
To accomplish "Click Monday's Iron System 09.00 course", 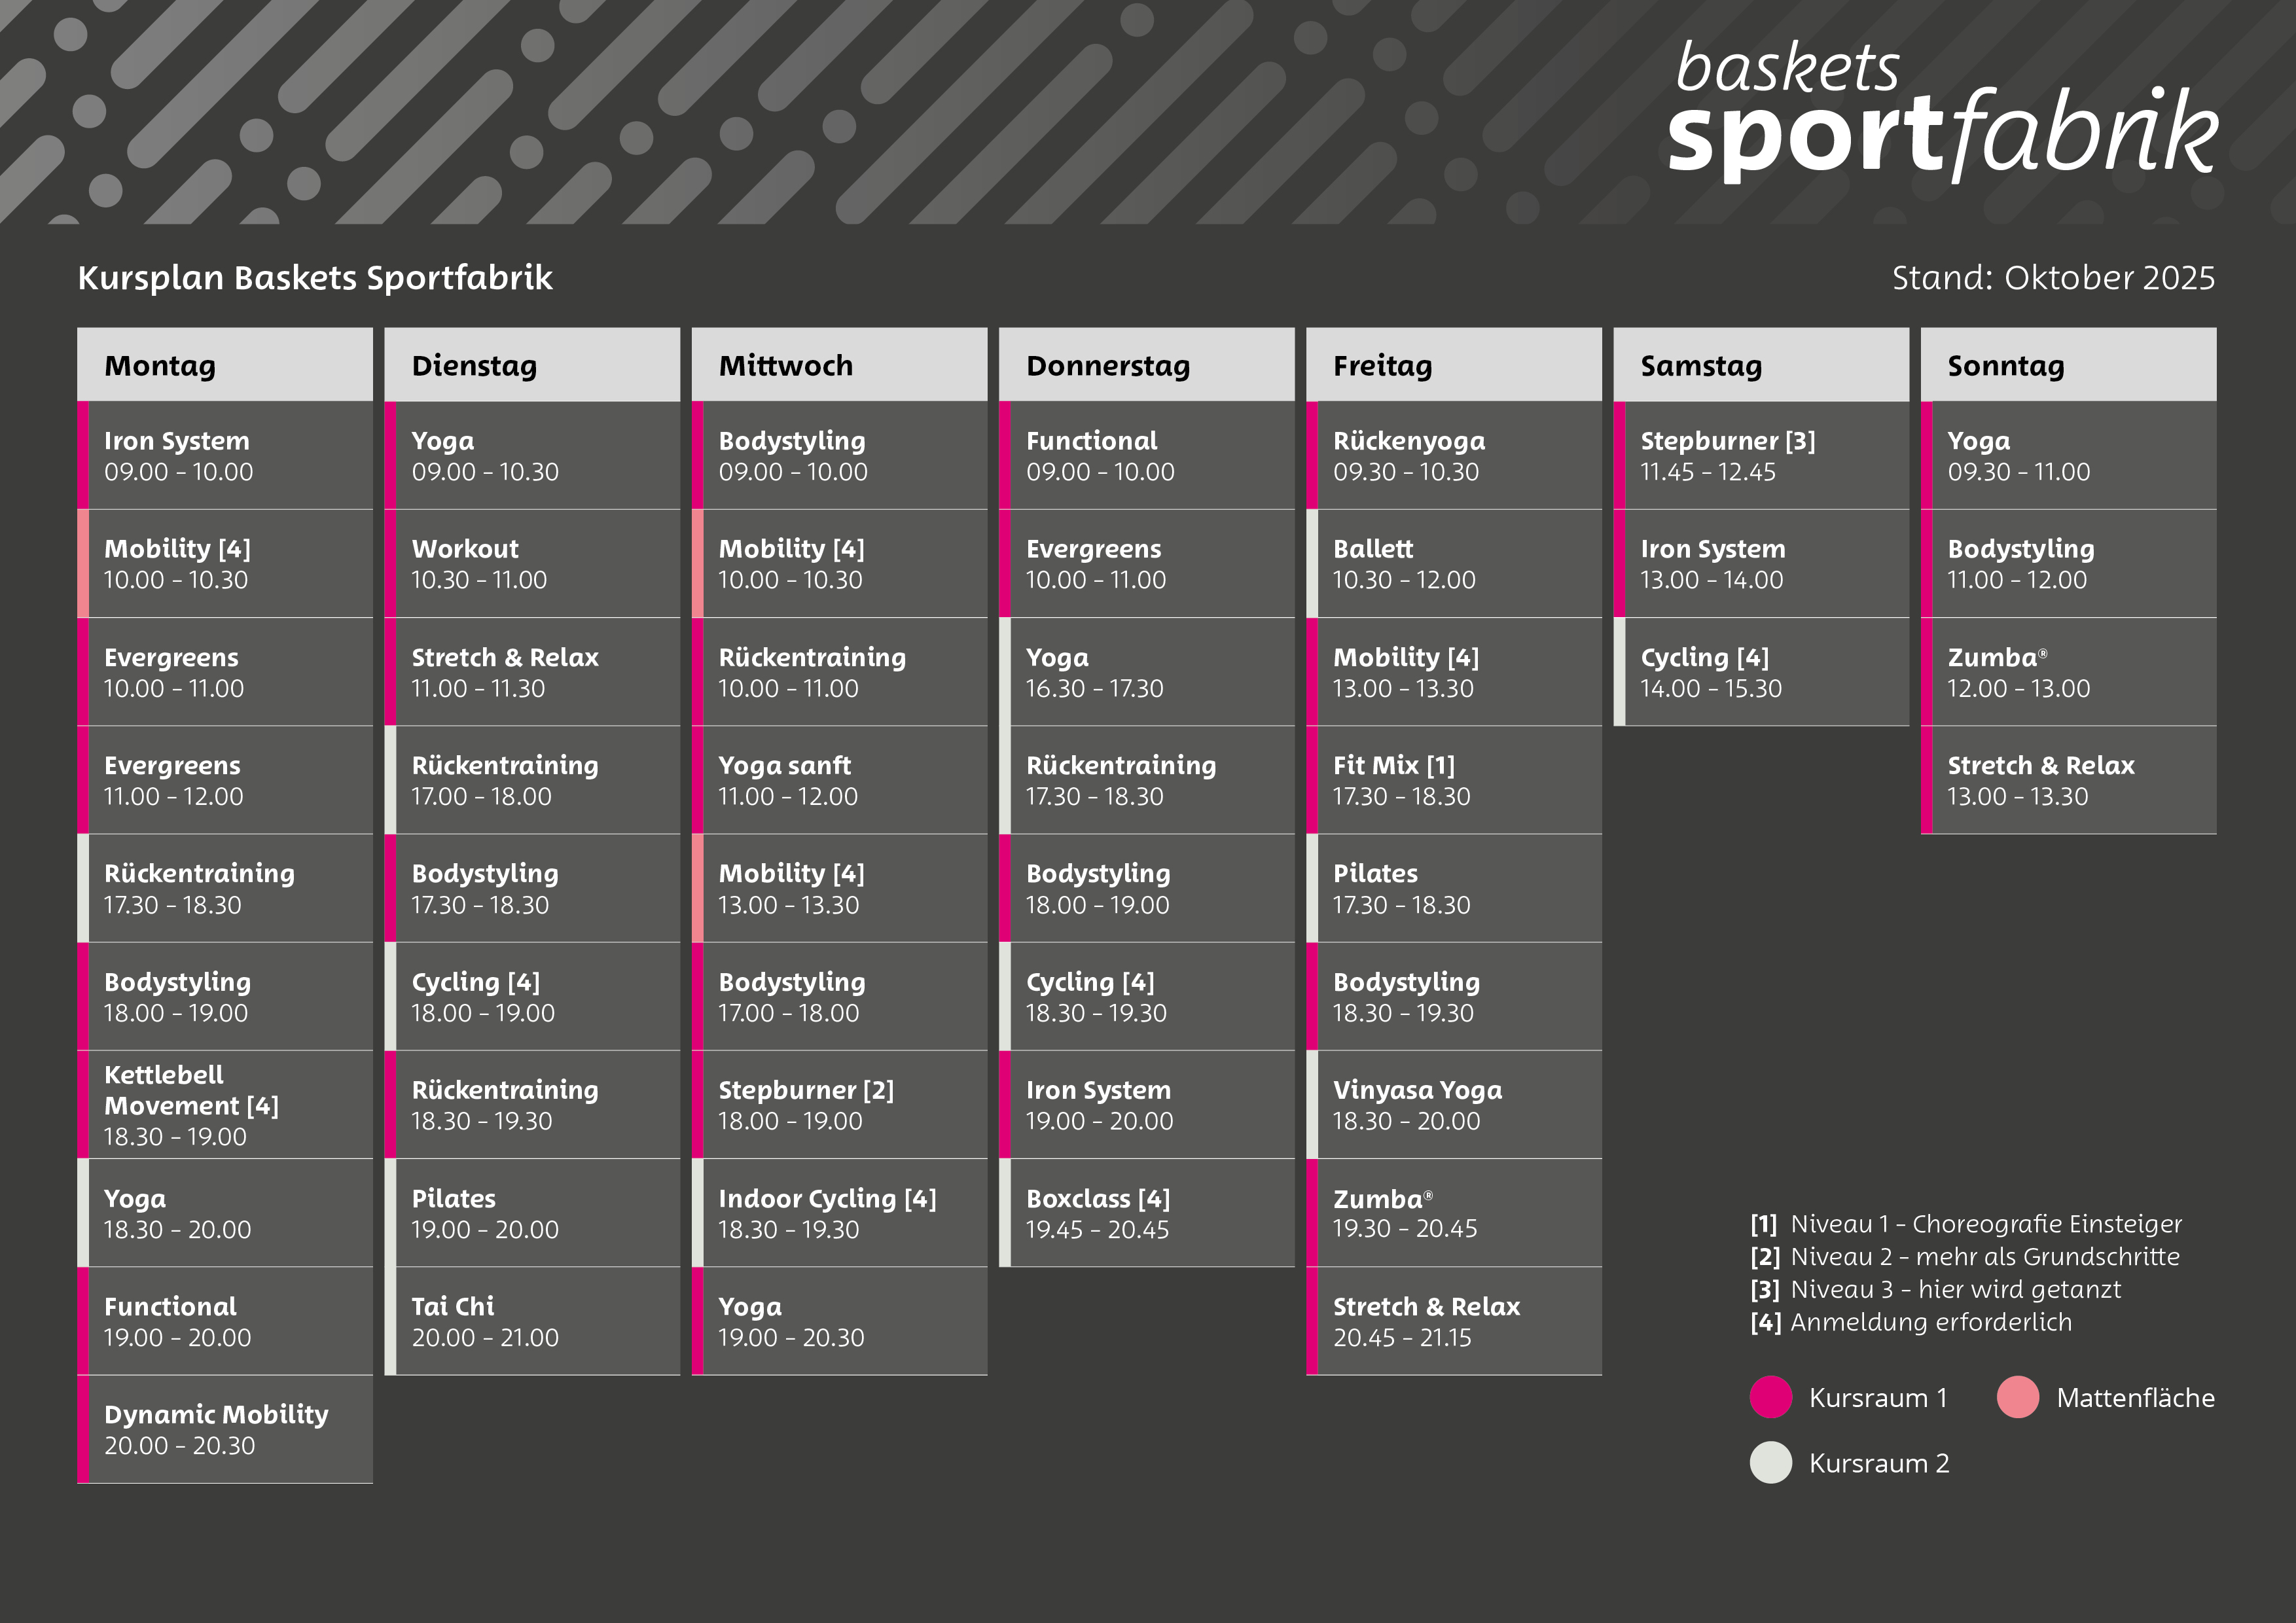I will (225, 456).
